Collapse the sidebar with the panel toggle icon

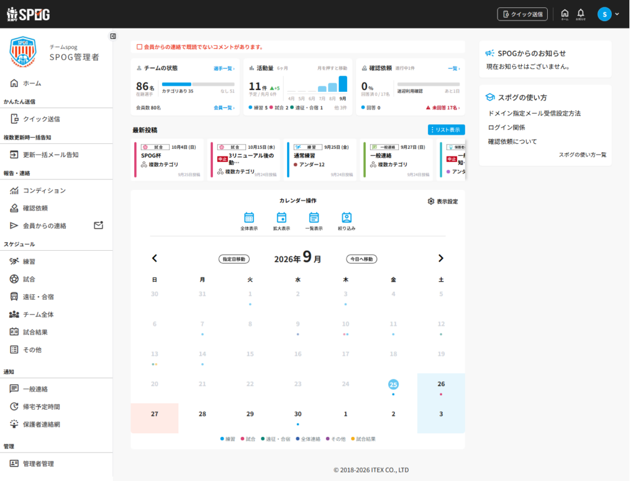pyautogui.click(x=113, y=36)
